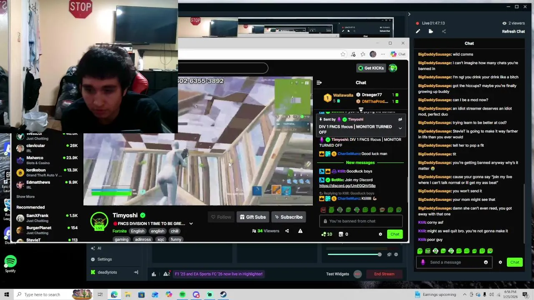Click the viewers eye icon in the right panel
Viewport: 534px width, 300px height.
[x=504, y=23]
